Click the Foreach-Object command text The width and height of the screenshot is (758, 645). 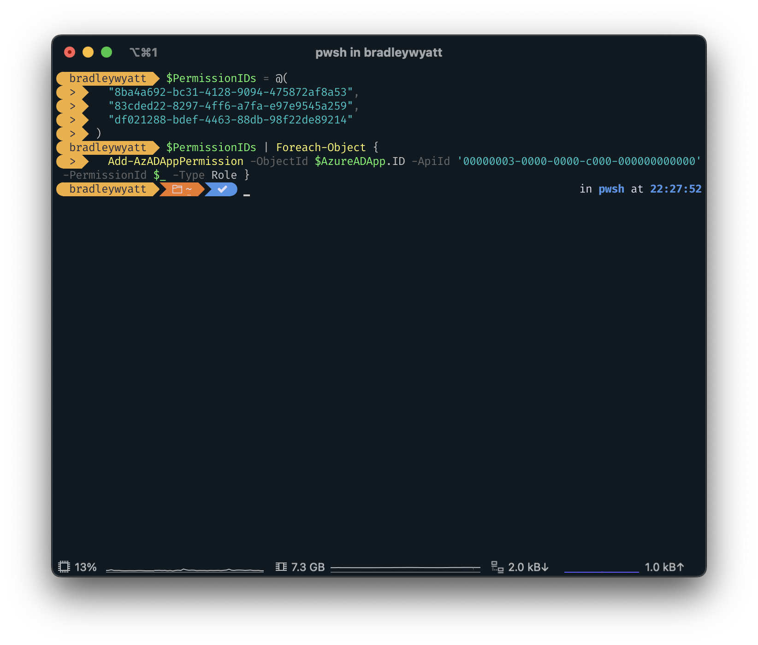[x=321, y=147]
